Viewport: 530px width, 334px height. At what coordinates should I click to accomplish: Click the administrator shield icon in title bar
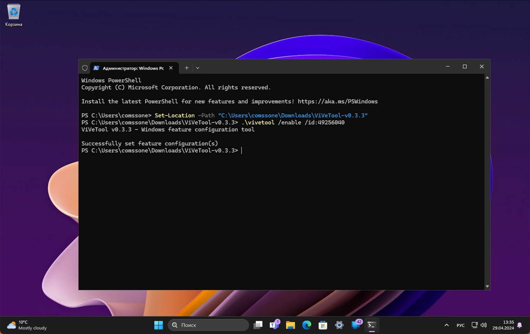(x=85, y=68)
